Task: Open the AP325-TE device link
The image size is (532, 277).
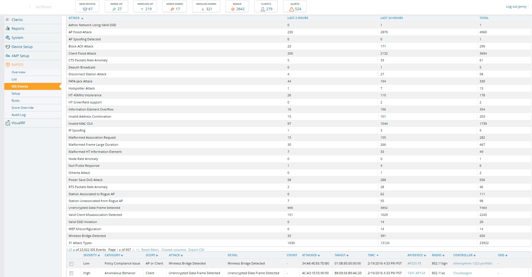Action: 414,263
